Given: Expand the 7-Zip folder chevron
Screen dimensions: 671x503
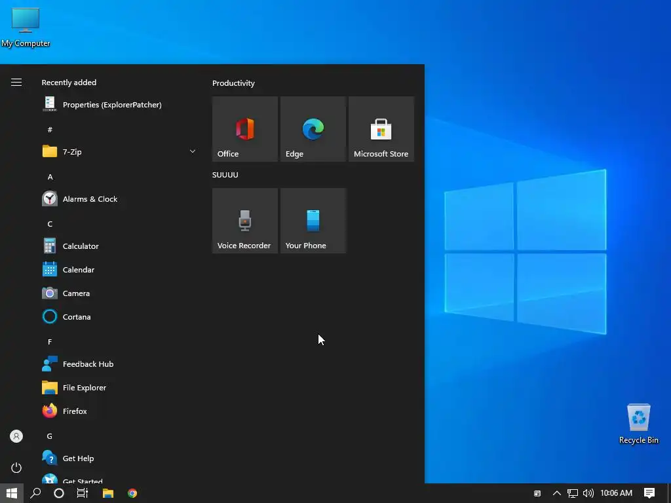Looking at the screenshot, I should point(193,151).
